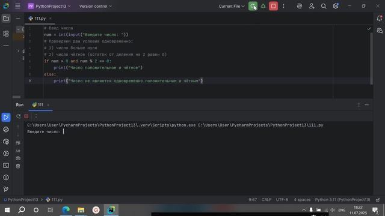Click the project panel horizontal scrollbar
The width and height of the screenshot is (385, 216).
point(16,97)
